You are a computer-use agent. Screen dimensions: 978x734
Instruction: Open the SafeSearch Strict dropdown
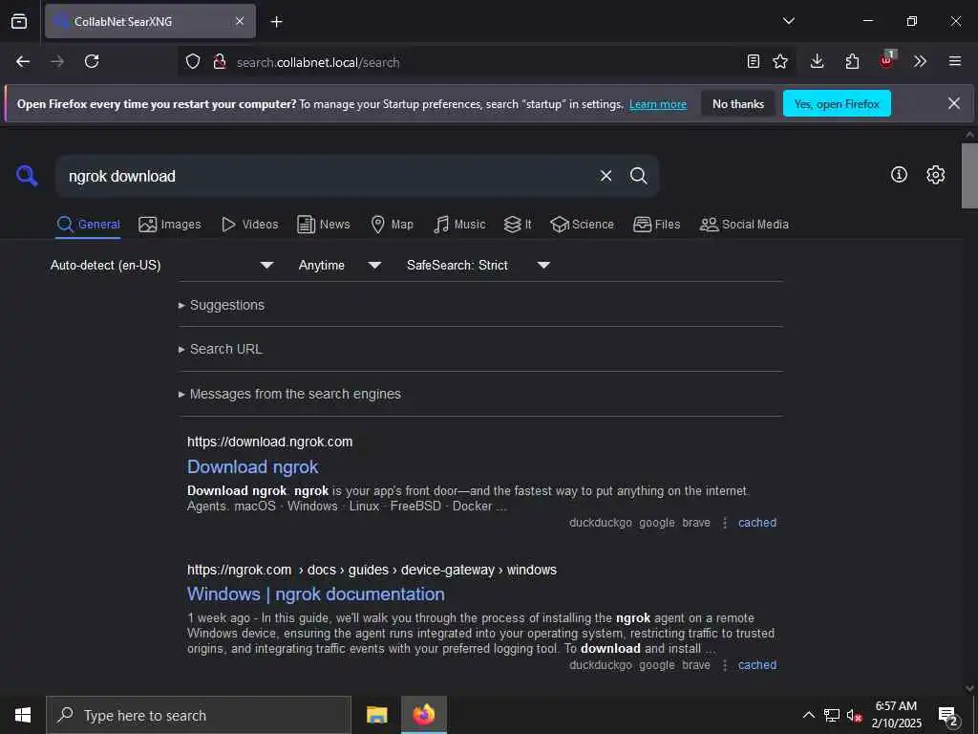pyautogui.click(x=478, y=266)
